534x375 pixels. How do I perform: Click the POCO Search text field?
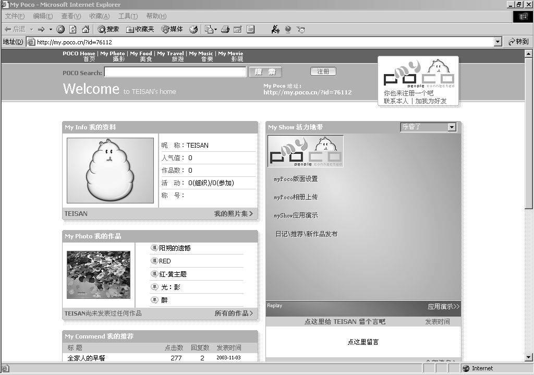175,72
